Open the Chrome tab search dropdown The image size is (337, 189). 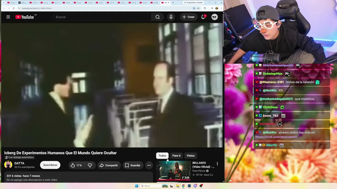[x=3, y=3]
